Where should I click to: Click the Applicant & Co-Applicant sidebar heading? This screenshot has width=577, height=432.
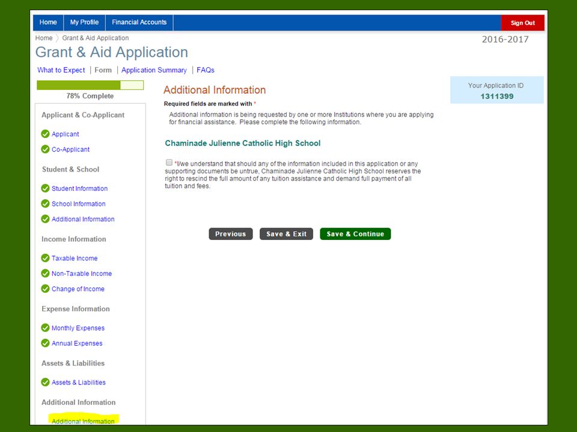click(x=83, y=115)
